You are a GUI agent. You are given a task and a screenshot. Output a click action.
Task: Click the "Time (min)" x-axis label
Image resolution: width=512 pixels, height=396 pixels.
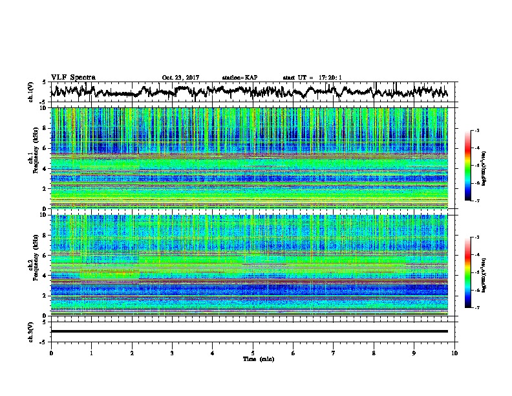(259, 359)
